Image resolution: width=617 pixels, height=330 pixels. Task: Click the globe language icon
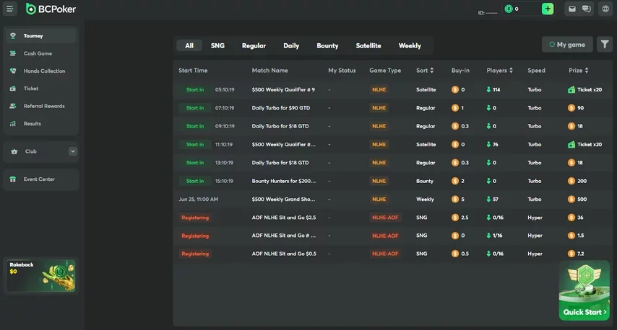605,9
